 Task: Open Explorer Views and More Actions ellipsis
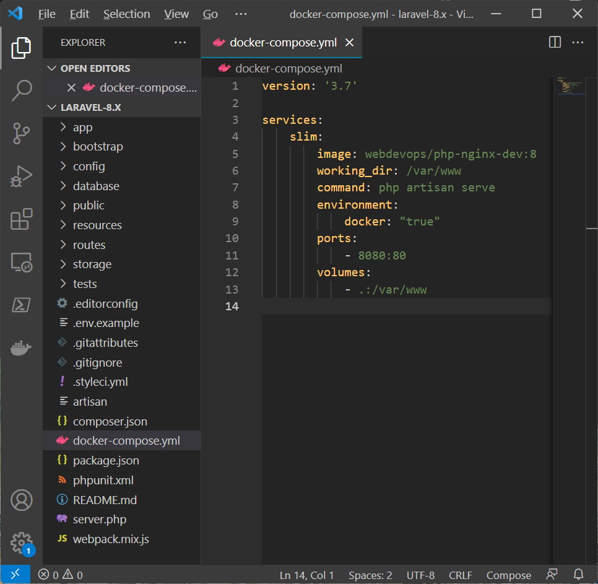[180, 42]
